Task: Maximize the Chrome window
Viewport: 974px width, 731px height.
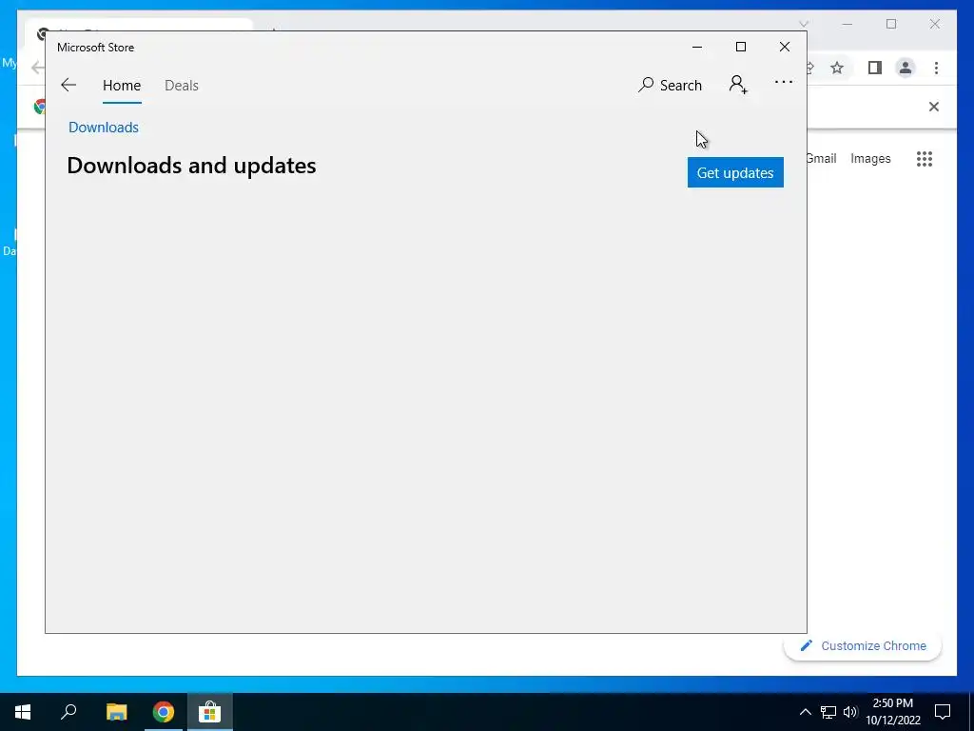Action: (x=891, y=24)
